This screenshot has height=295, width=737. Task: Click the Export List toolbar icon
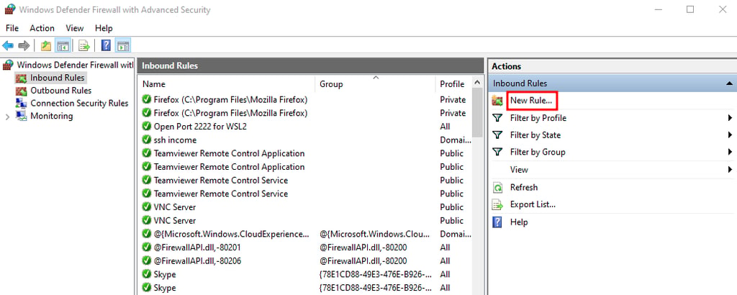pyautogui.click(x=84, y=45)
